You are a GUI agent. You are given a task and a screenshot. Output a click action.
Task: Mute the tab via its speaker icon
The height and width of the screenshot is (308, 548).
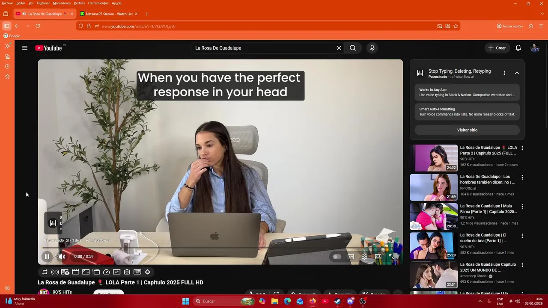coord(24,14)
